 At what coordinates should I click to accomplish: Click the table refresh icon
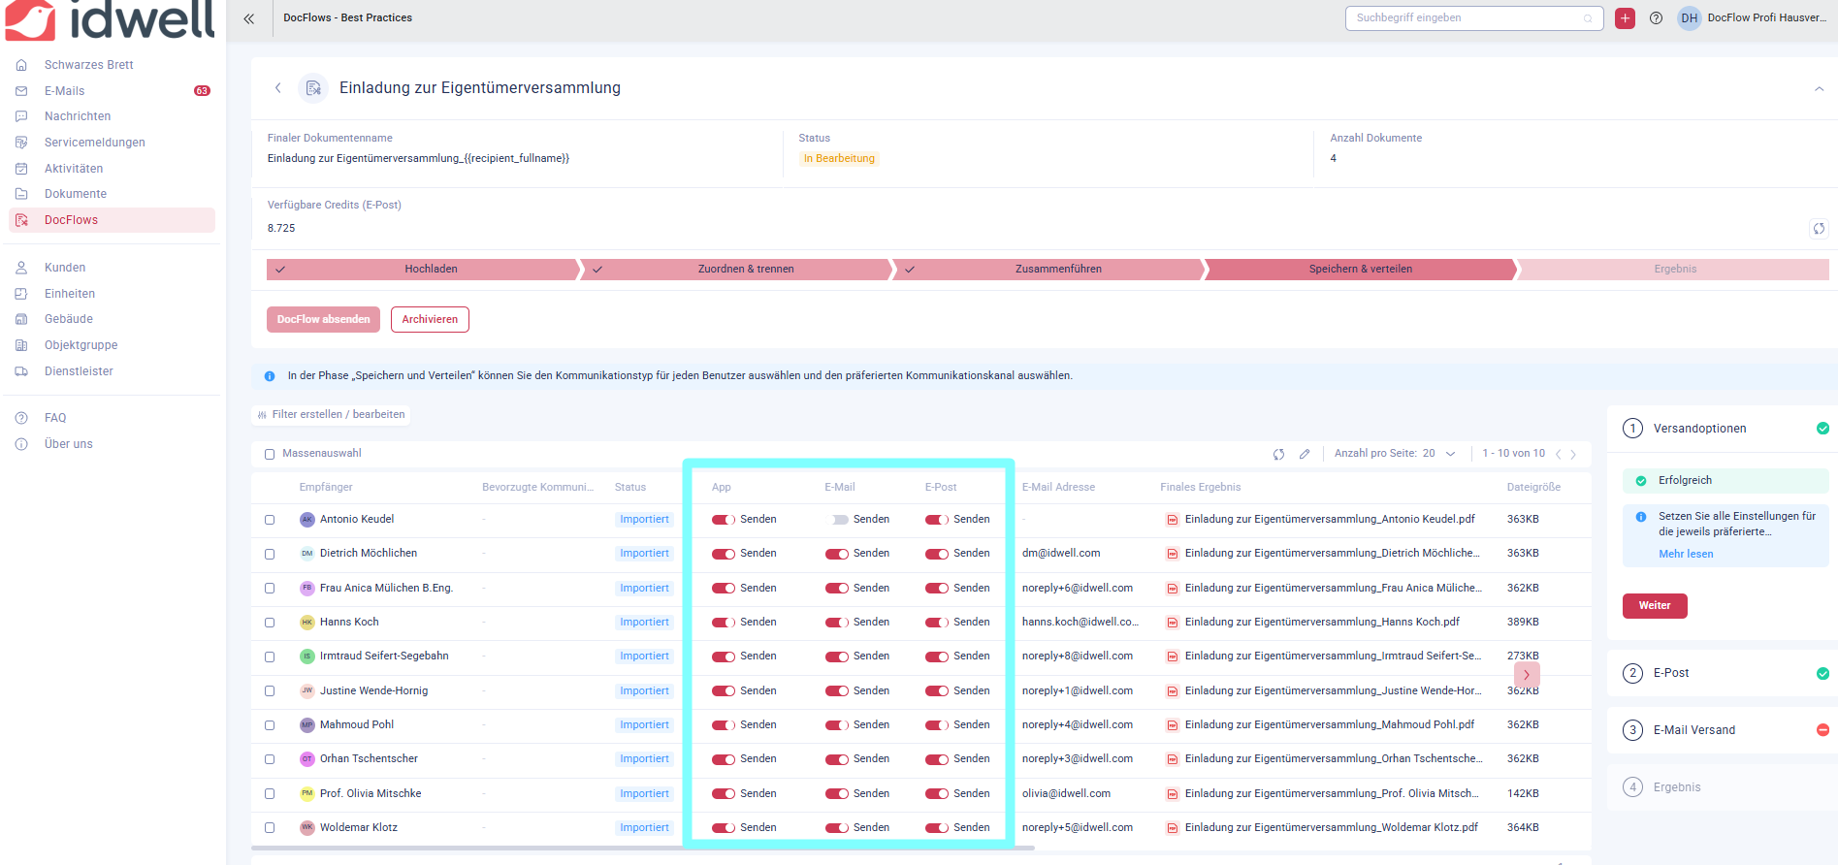click(x=1278, y=454)
